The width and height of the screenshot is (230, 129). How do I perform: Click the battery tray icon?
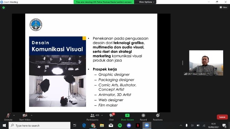[198, 126]
